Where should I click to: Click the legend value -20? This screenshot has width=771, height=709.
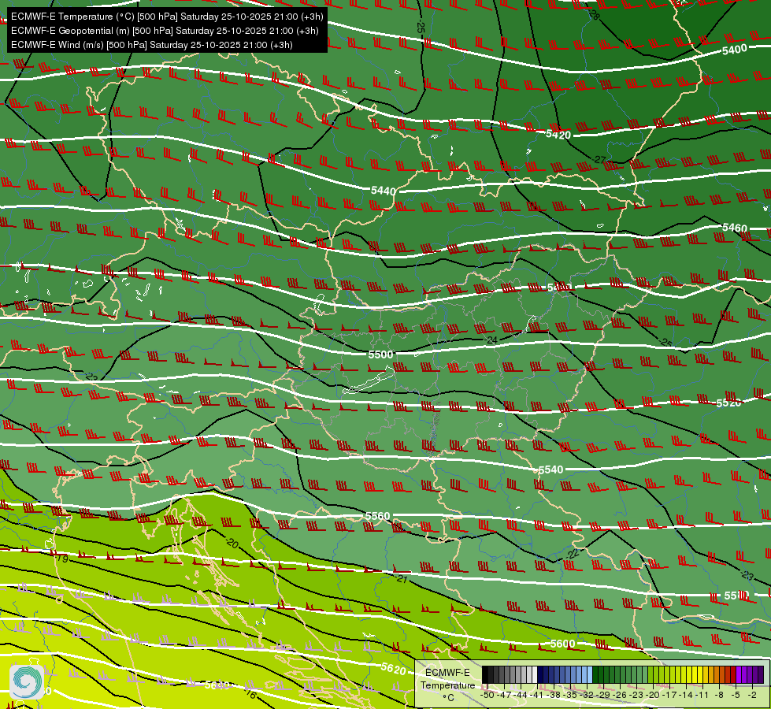pos(654,695)
